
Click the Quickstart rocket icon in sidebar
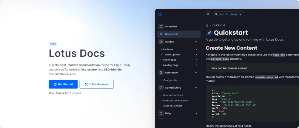click(x=161, y=34)
